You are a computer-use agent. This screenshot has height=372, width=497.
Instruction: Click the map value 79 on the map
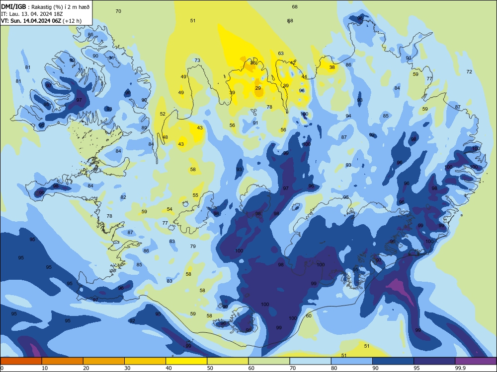(x=193, y=246)
